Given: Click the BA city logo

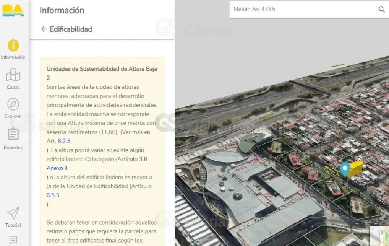Looking at the screenshot, I should click(13, 11).
